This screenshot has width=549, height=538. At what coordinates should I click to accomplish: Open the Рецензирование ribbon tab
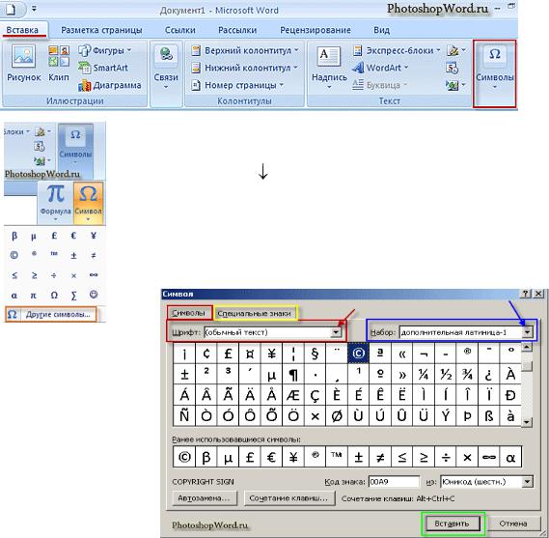[x=316, y=30]
